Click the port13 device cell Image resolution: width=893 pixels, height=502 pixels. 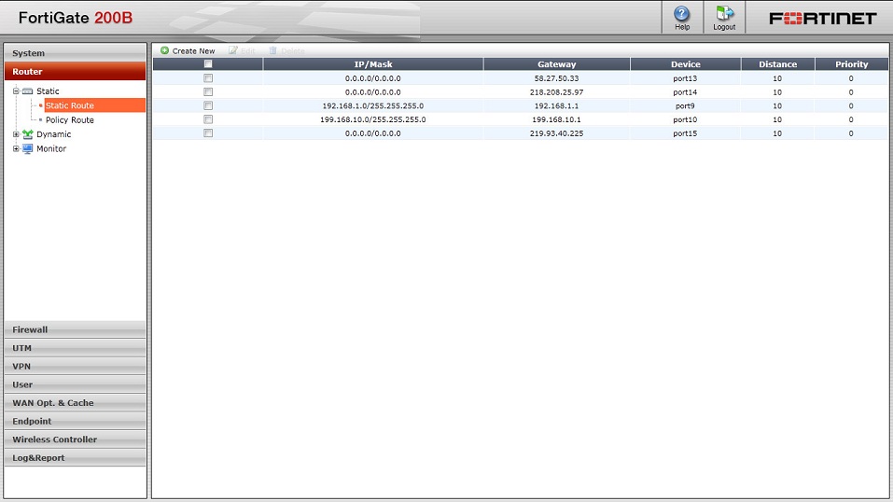(685, 78)
